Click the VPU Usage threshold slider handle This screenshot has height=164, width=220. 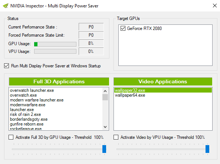(x=207, y=149)
